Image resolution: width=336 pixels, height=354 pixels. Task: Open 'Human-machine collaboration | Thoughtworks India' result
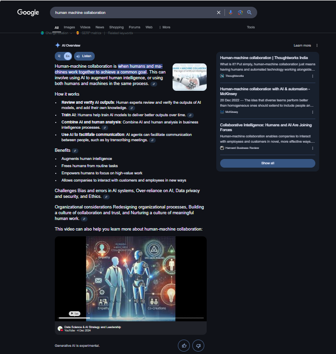click(264, 58)
